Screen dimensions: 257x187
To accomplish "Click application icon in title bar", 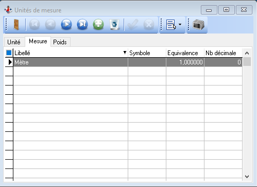I will [8, 10].
